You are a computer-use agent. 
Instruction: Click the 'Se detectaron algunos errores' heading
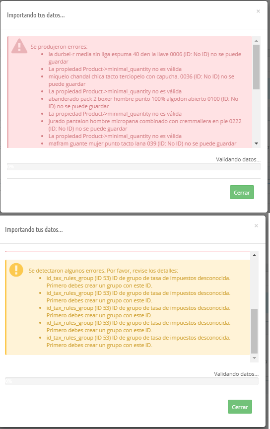103,271
